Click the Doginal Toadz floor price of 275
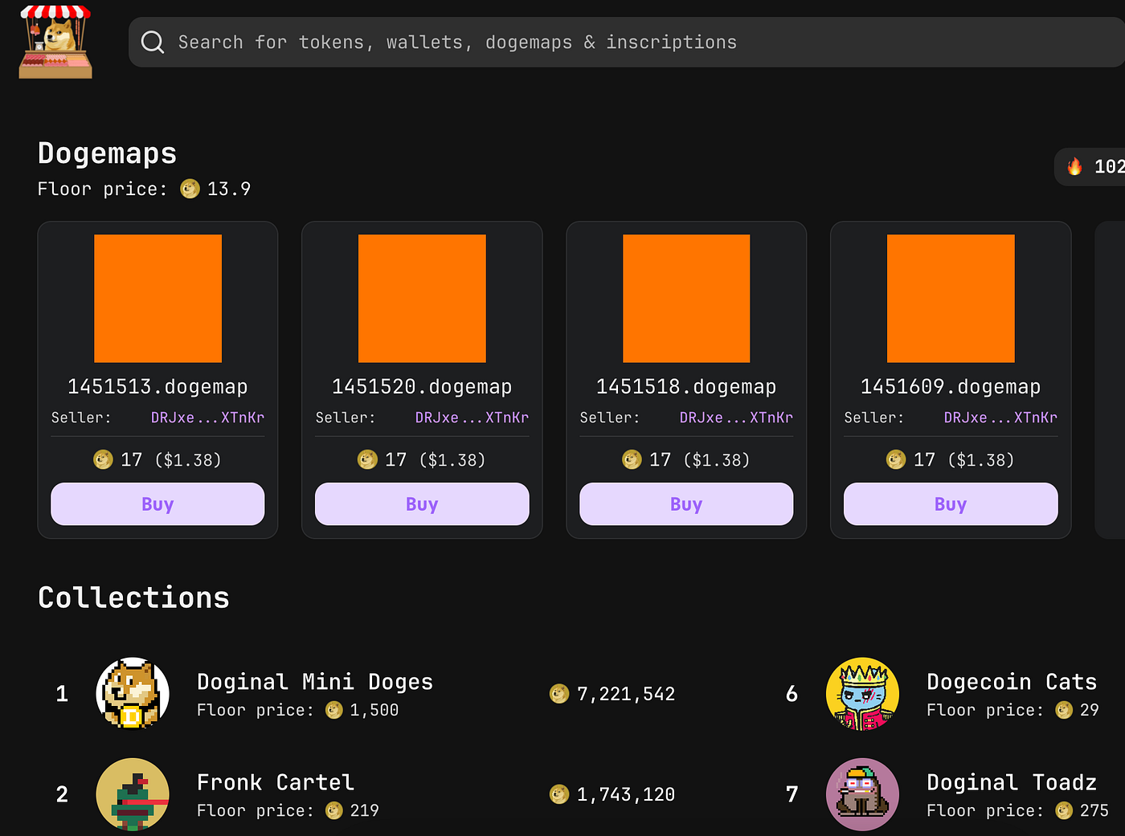This screenshot has height=836, width=1125. tap(1094, 810)
